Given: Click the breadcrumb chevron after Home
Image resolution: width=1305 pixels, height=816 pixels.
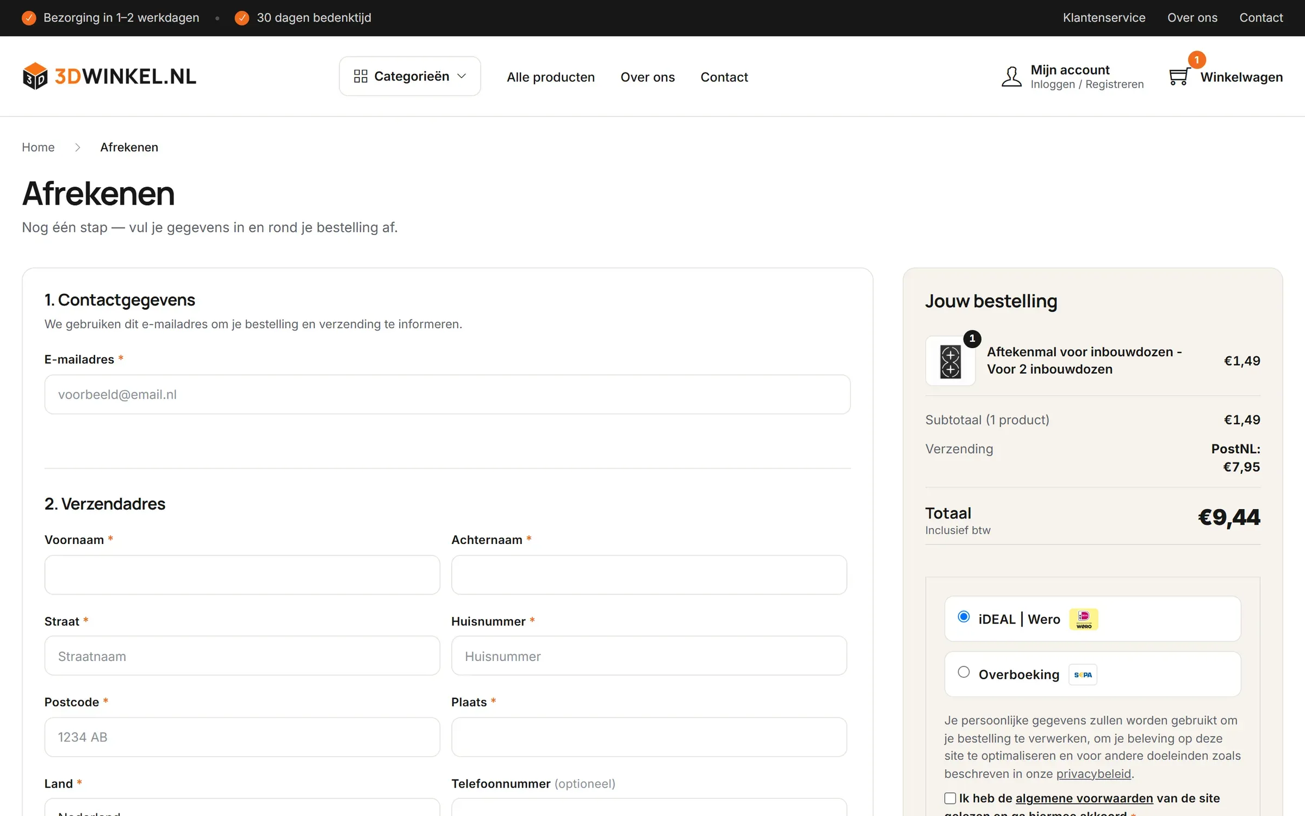Looking at the screenshot, I should 78,147.
